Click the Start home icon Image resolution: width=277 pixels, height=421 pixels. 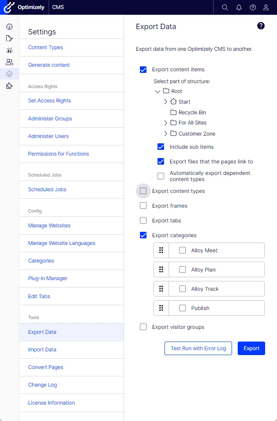click(x=173, y=102)
